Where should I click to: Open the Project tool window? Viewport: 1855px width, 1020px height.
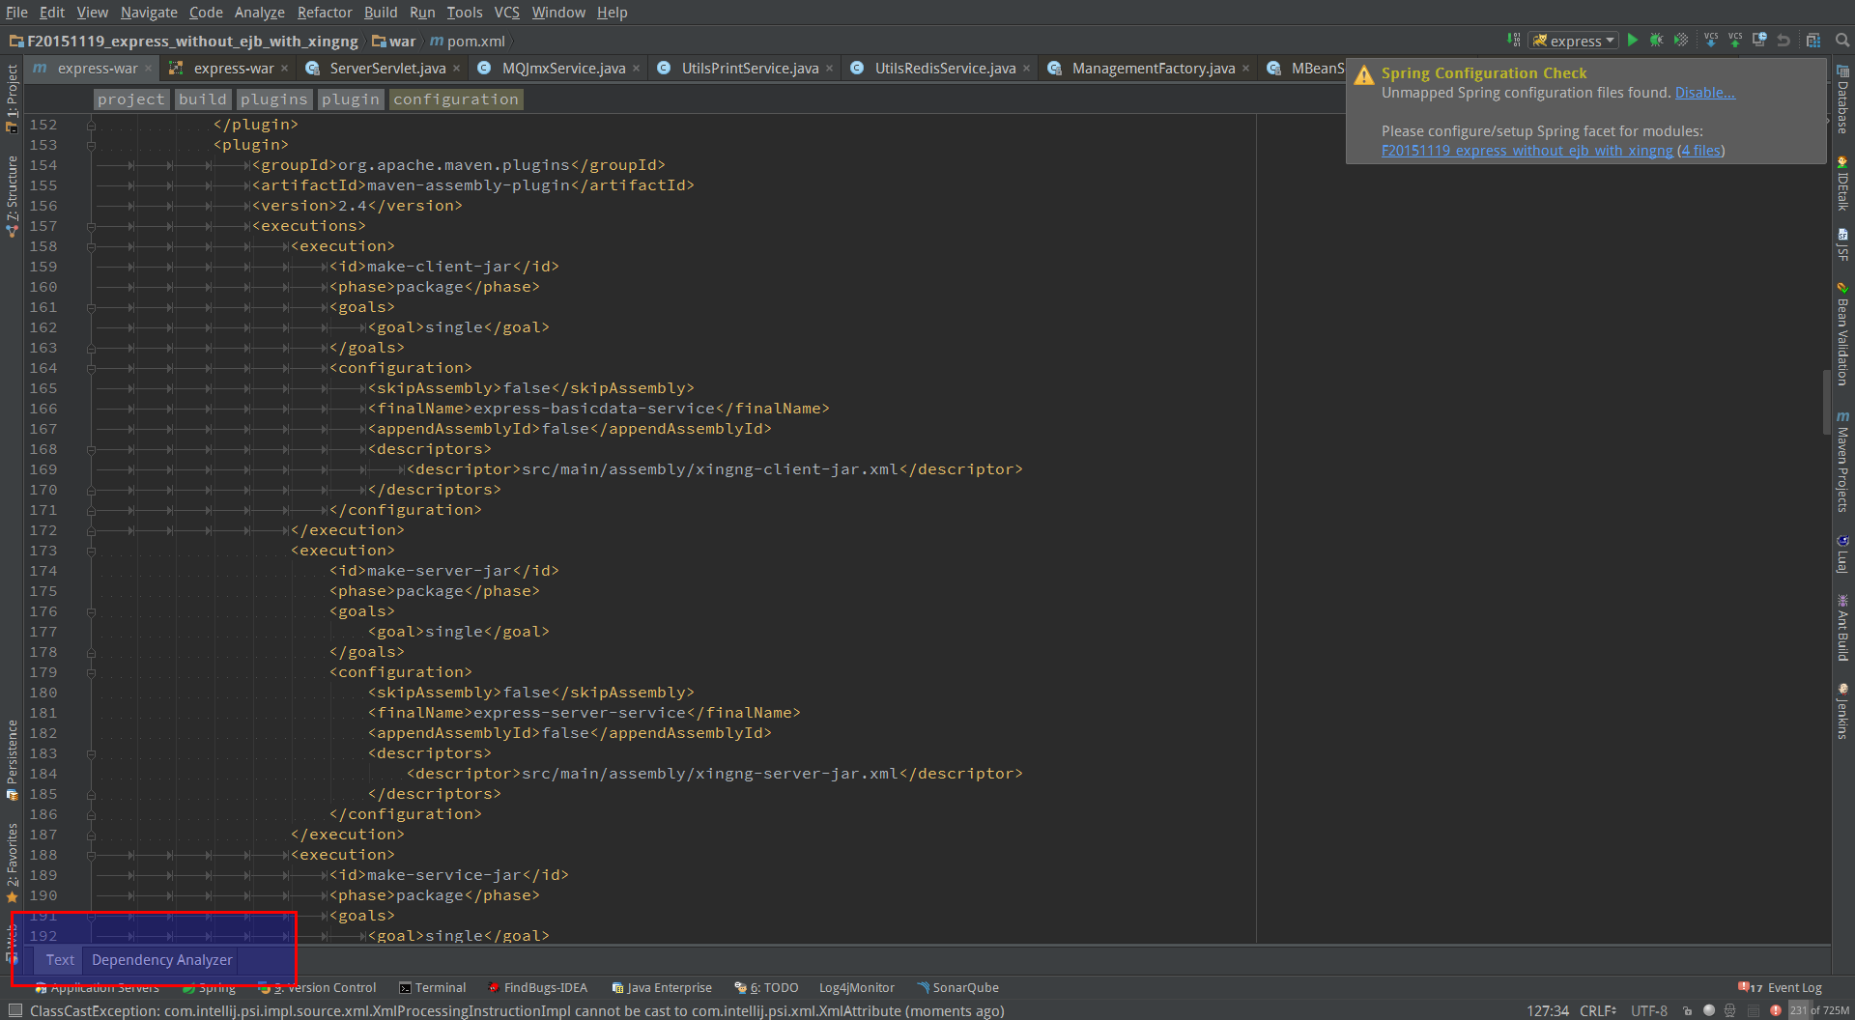tap(12, 98)
